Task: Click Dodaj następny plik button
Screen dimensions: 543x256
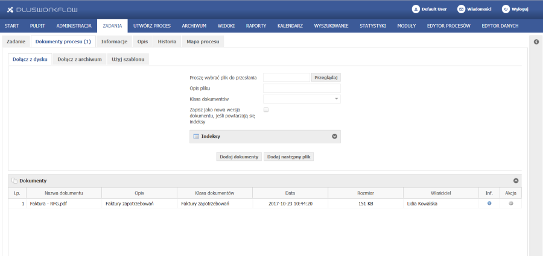Action: point(289,157)
